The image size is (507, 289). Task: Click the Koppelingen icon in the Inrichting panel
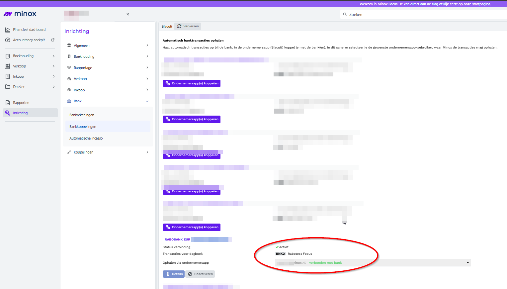pos(69,152)
